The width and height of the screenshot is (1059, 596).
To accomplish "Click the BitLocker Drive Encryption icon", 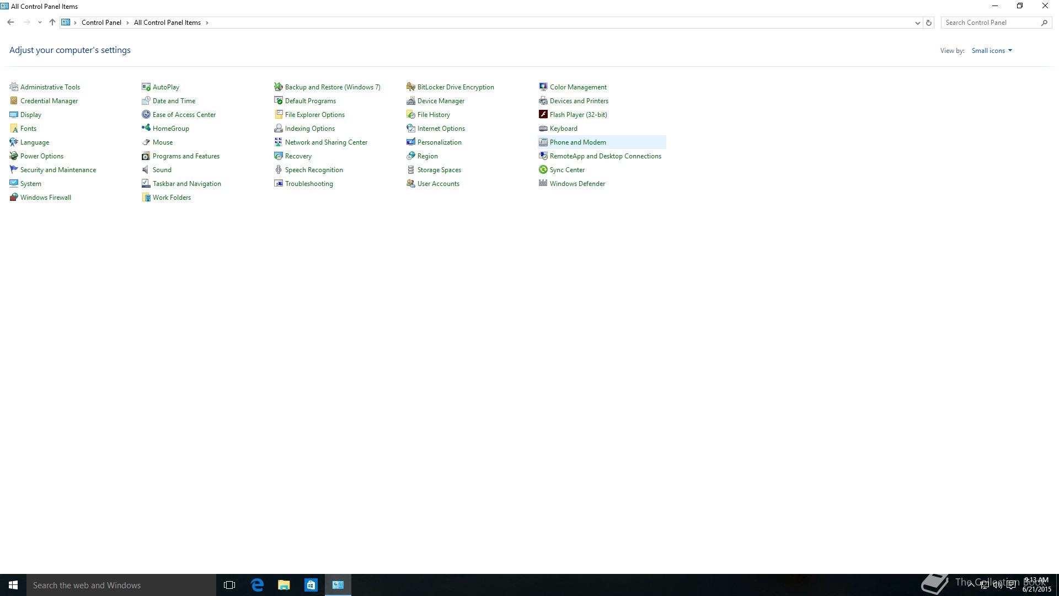I will [x=411, y=87].
